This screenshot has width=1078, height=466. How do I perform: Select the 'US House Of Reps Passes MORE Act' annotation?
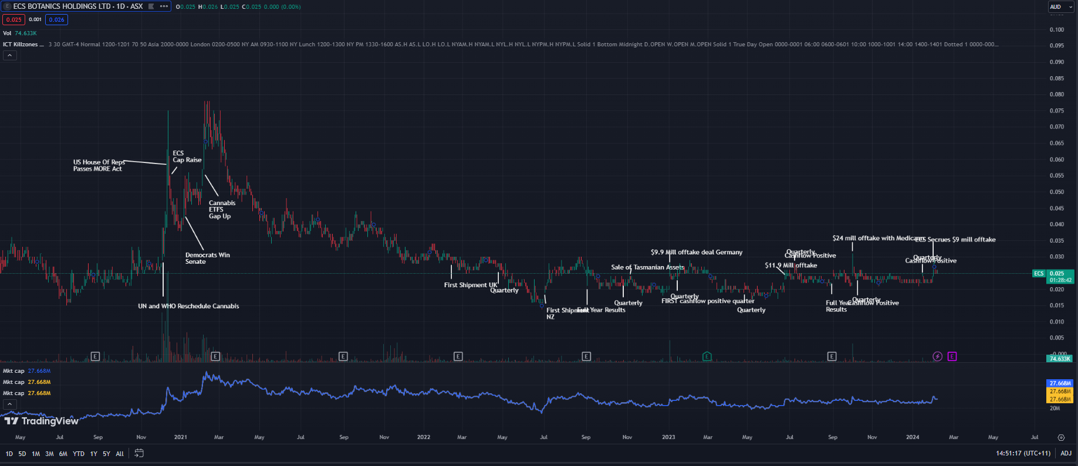tap(99, 165)
